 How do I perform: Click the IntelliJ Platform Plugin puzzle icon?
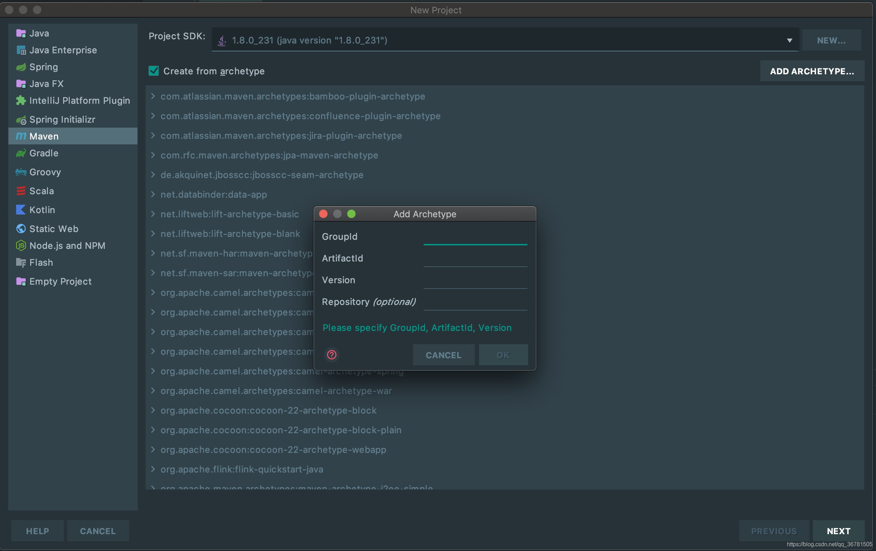tap(21, 100)
